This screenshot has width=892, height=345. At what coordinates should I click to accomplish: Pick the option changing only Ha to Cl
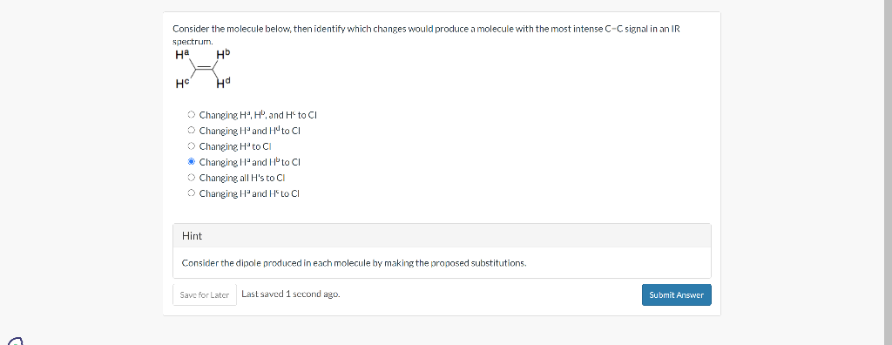click(192, 146)
